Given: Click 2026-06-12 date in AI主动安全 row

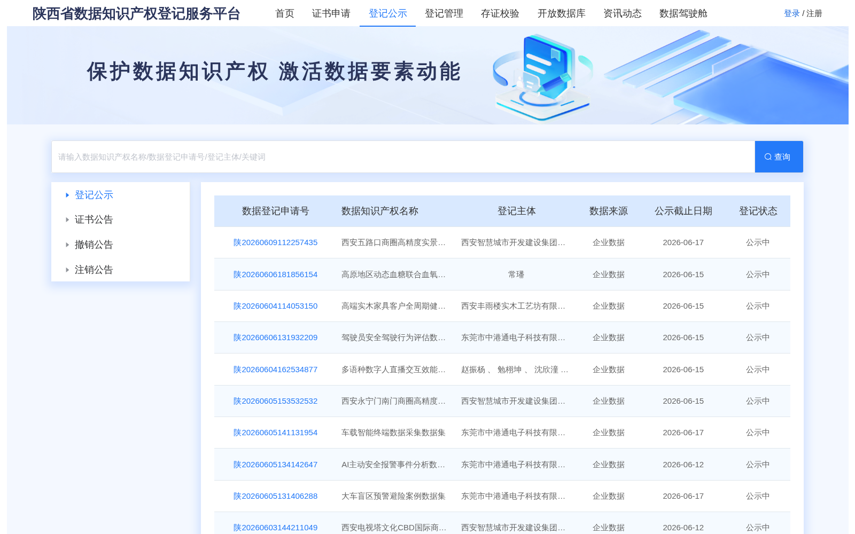Looking at the screenshot, I should [x=683, y=465].
